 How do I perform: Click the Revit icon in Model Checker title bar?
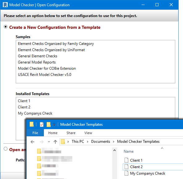coord(5,5)
